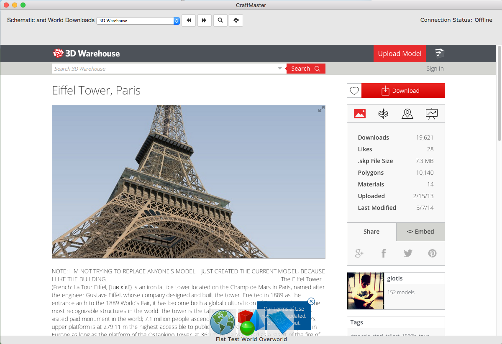The width and height of the screenshot is (502, 344).
Task: Click the Eiffel Tower model preview image
Action: (189, 182)
